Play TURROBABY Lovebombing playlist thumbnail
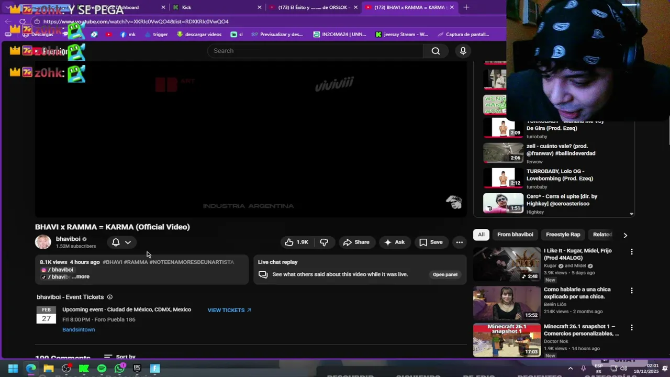Screen dimensions: 670x377 pyautogui.click(x=503, y=178)
